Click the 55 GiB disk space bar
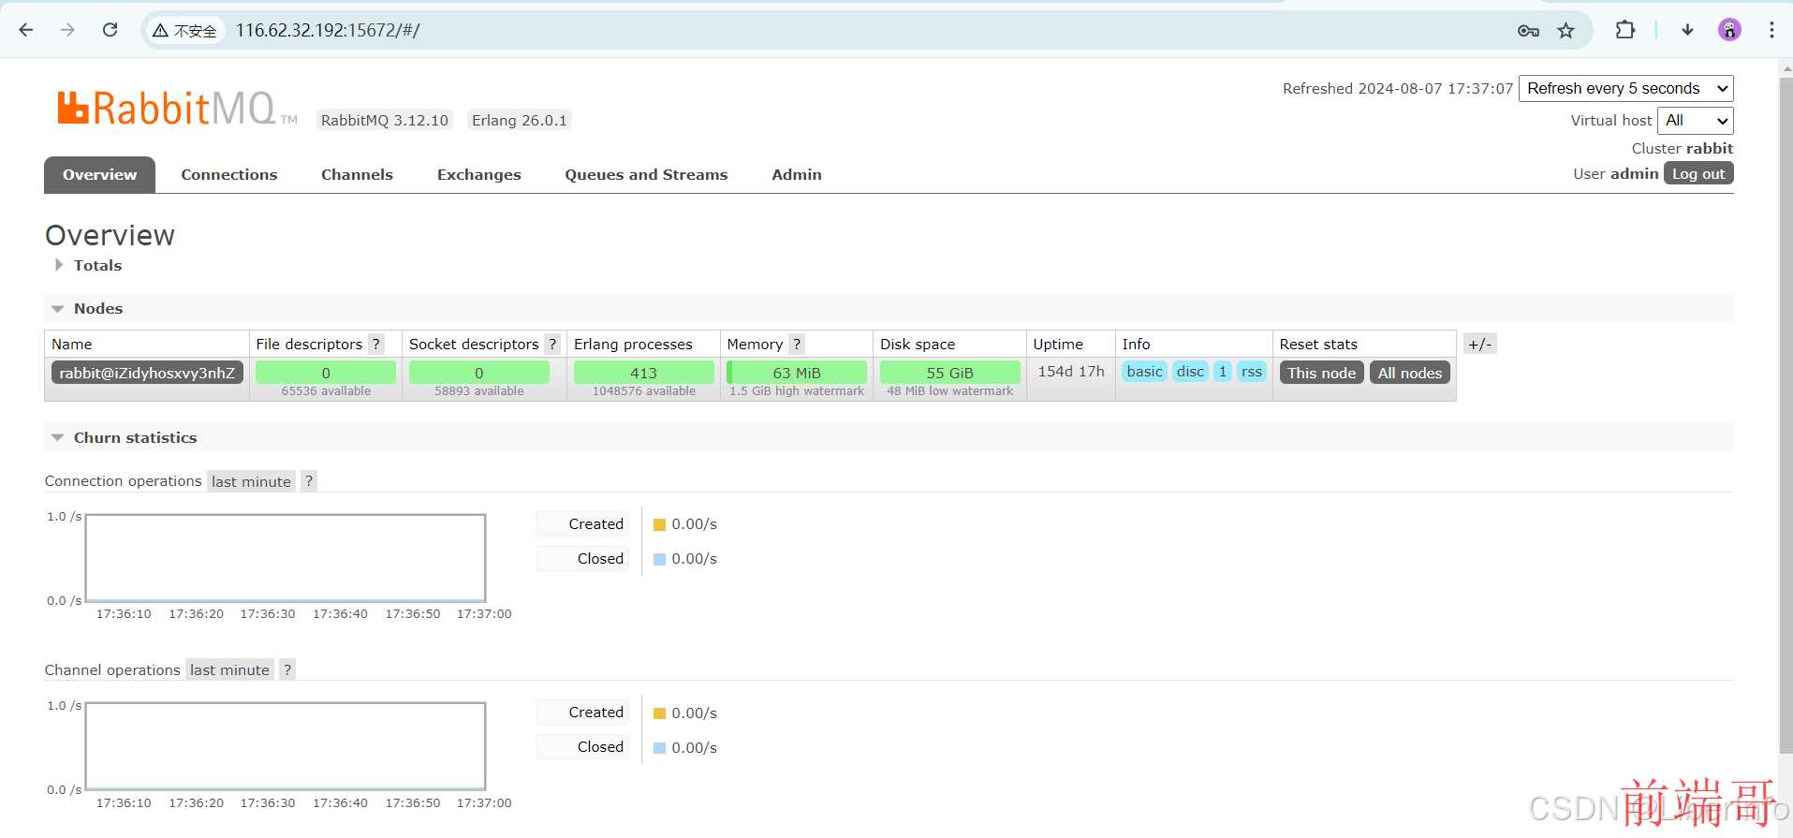This screenshot has width=1793, height=838. [x=949, y=373]
